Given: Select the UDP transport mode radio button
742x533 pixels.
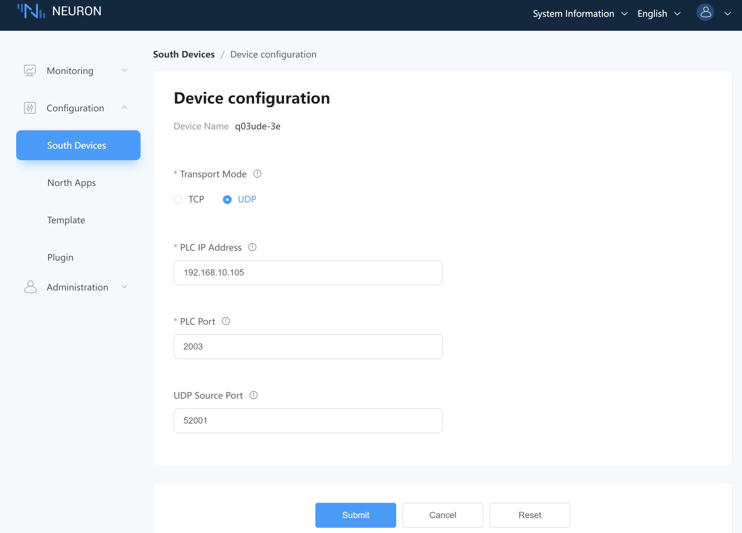Looking at the screenshot, I should (227, 199).
